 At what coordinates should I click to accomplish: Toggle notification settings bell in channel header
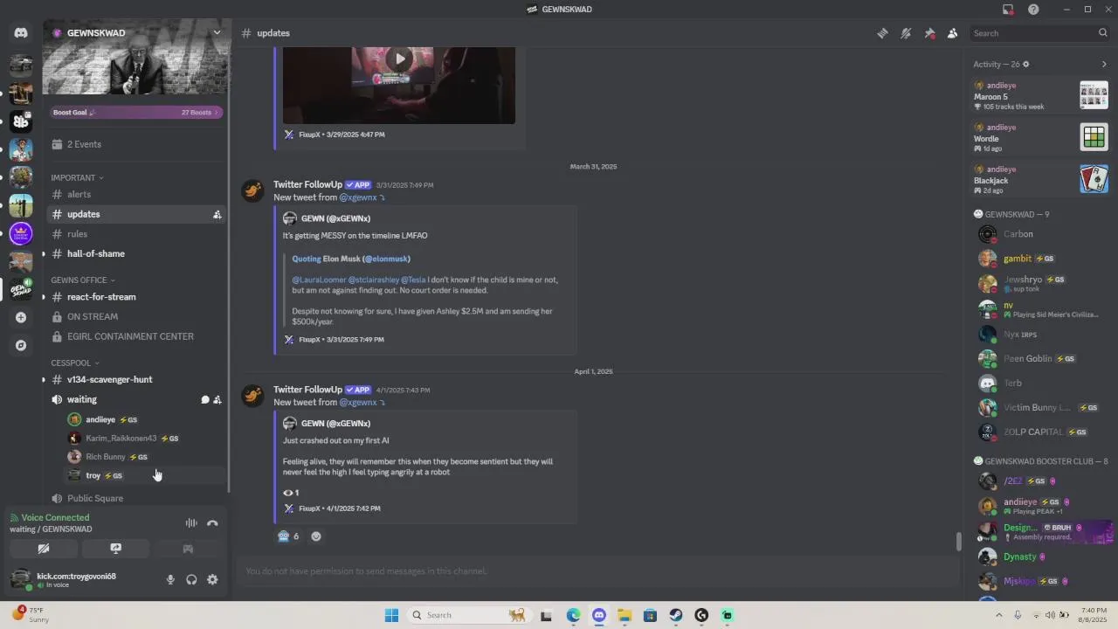pyautogui.click(x=906, y=33)
